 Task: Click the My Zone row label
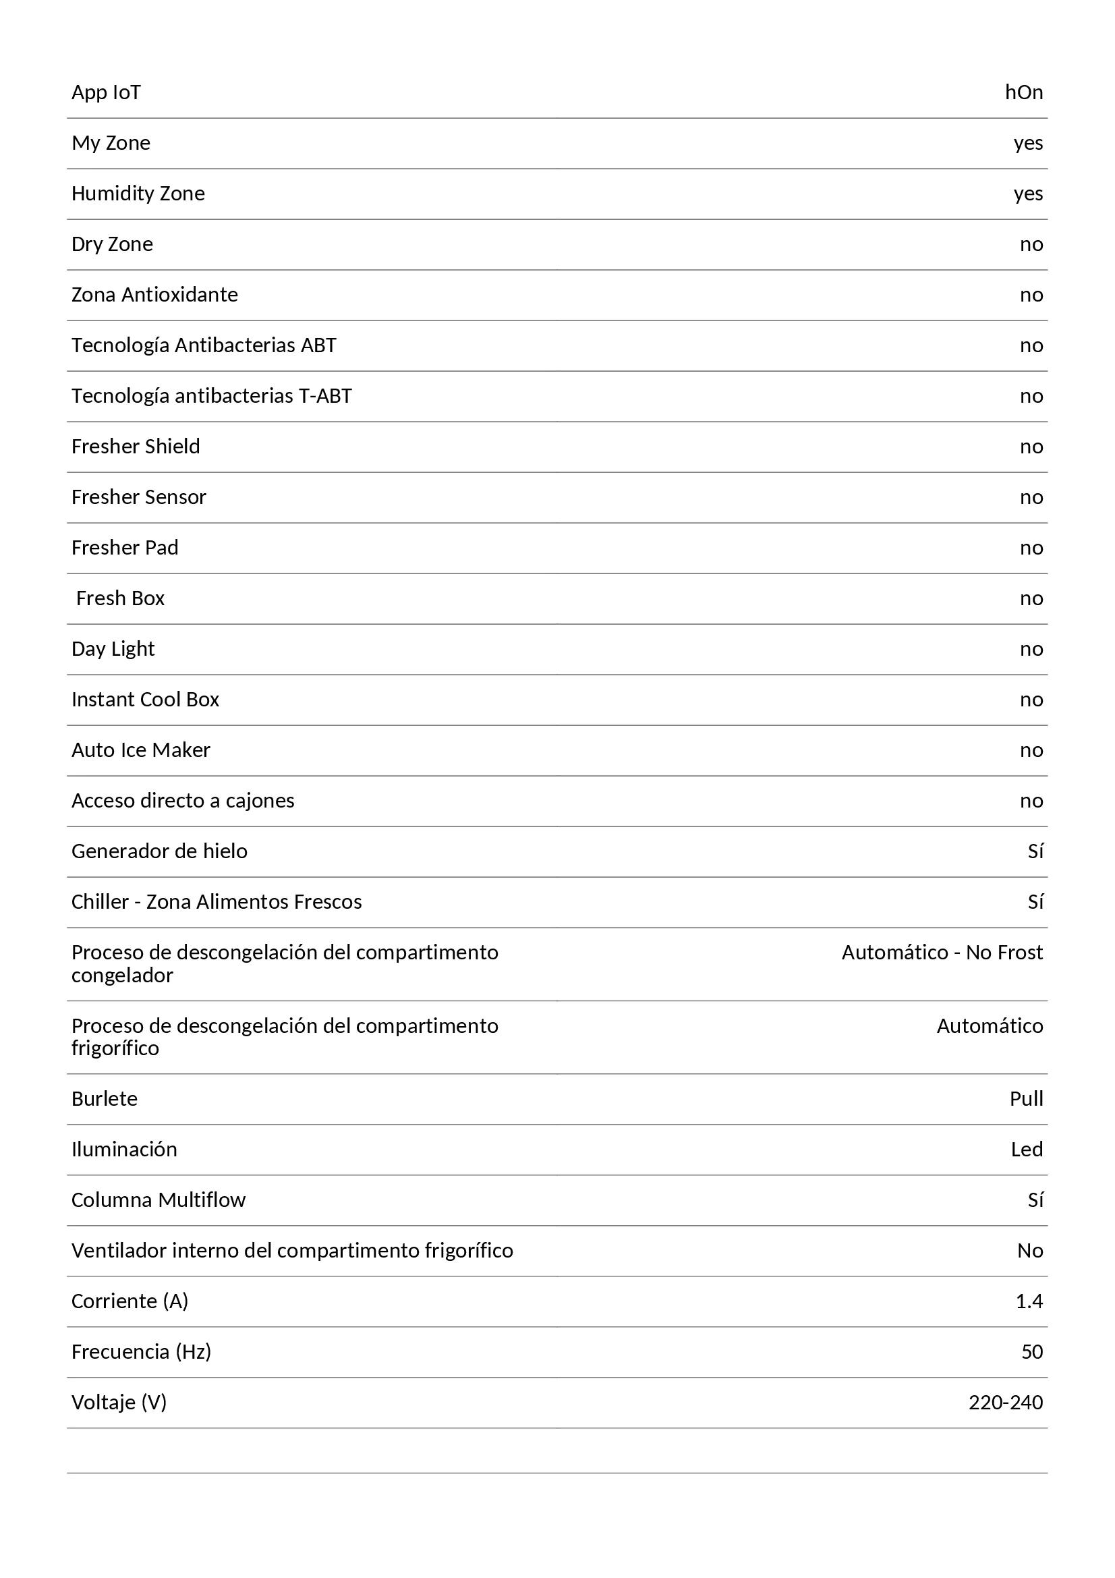[x=111, y=143]
